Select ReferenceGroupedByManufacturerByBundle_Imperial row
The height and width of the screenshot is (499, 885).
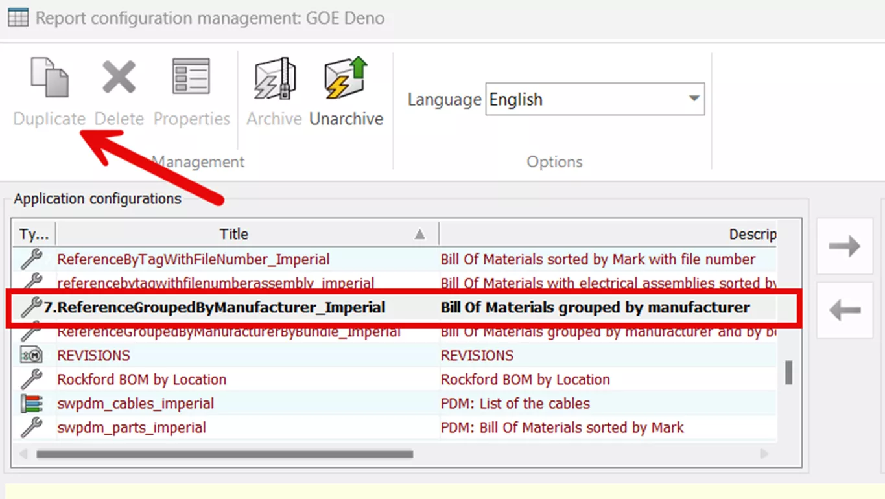(x=395, y=332)
